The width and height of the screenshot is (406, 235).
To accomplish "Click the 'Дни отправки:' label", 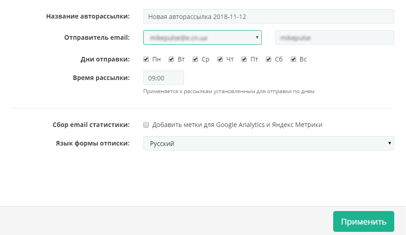I will coord(105,59).
